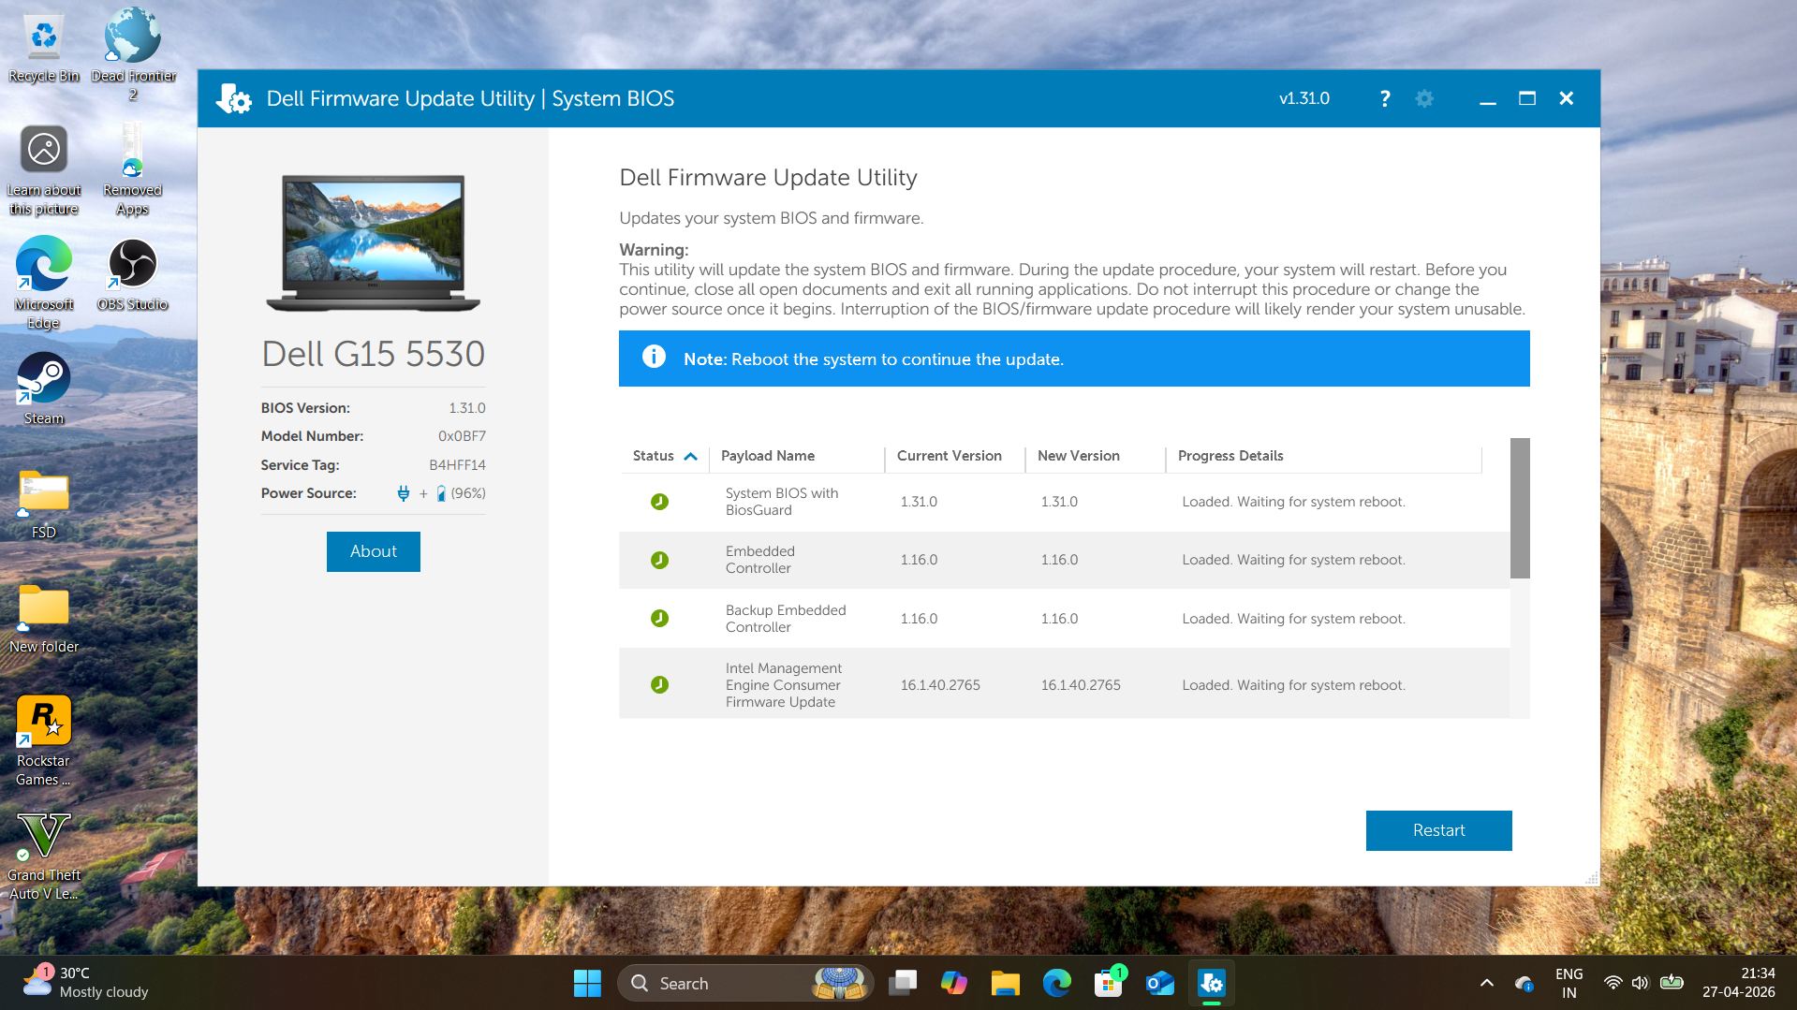Select Rockstar Games Launcher desktop shortcut
This screenshot has height=1010, width=1797.
coord(44,740)
